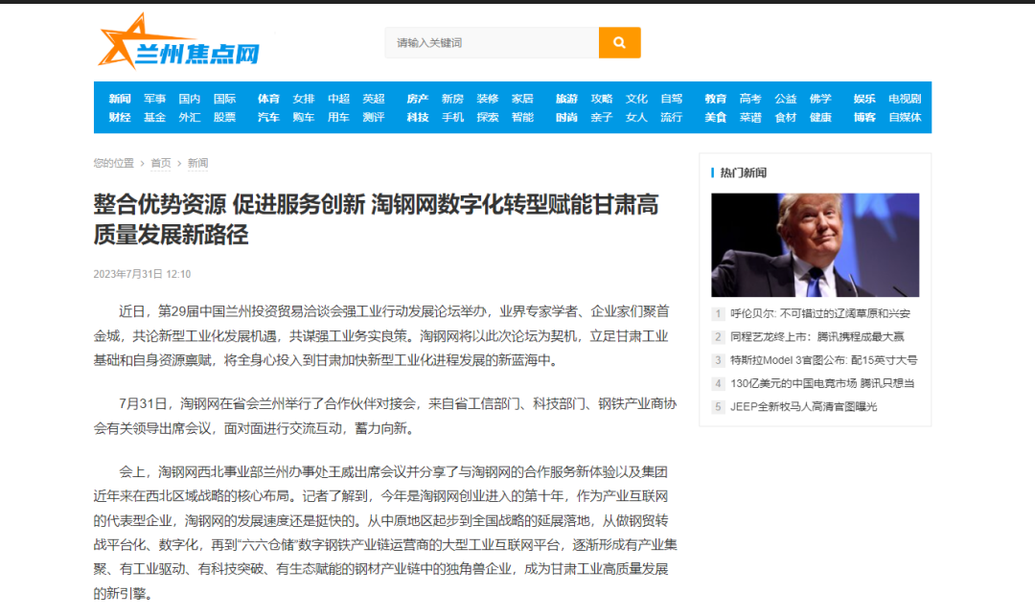Select the 博客 category
The image size is (1035, 616).
click(864, 118)
